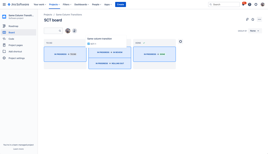Image resolution: width=268 pixels, height=154 pixels.
Task: Open the settings gear in top bar
Action: (x=256, y=5)
